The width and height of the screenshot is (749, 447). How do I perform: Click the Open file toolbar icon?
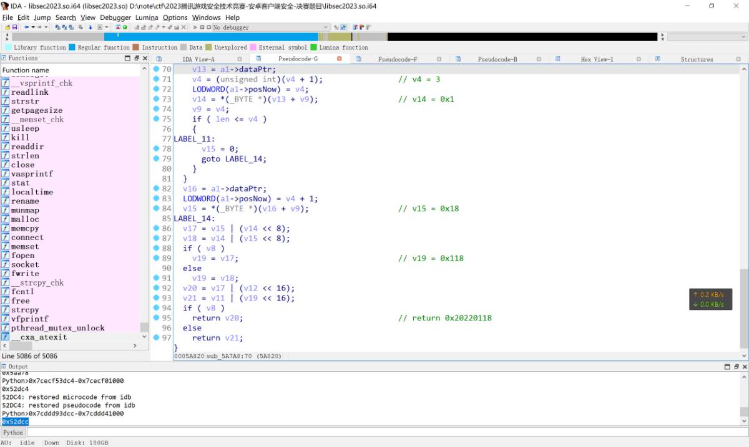pyautogui.click(x=7, y=27)
